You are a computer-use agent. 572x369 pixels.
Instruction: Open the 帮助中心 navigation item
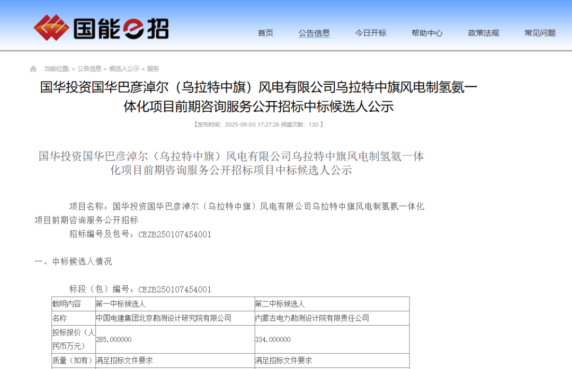427,33
